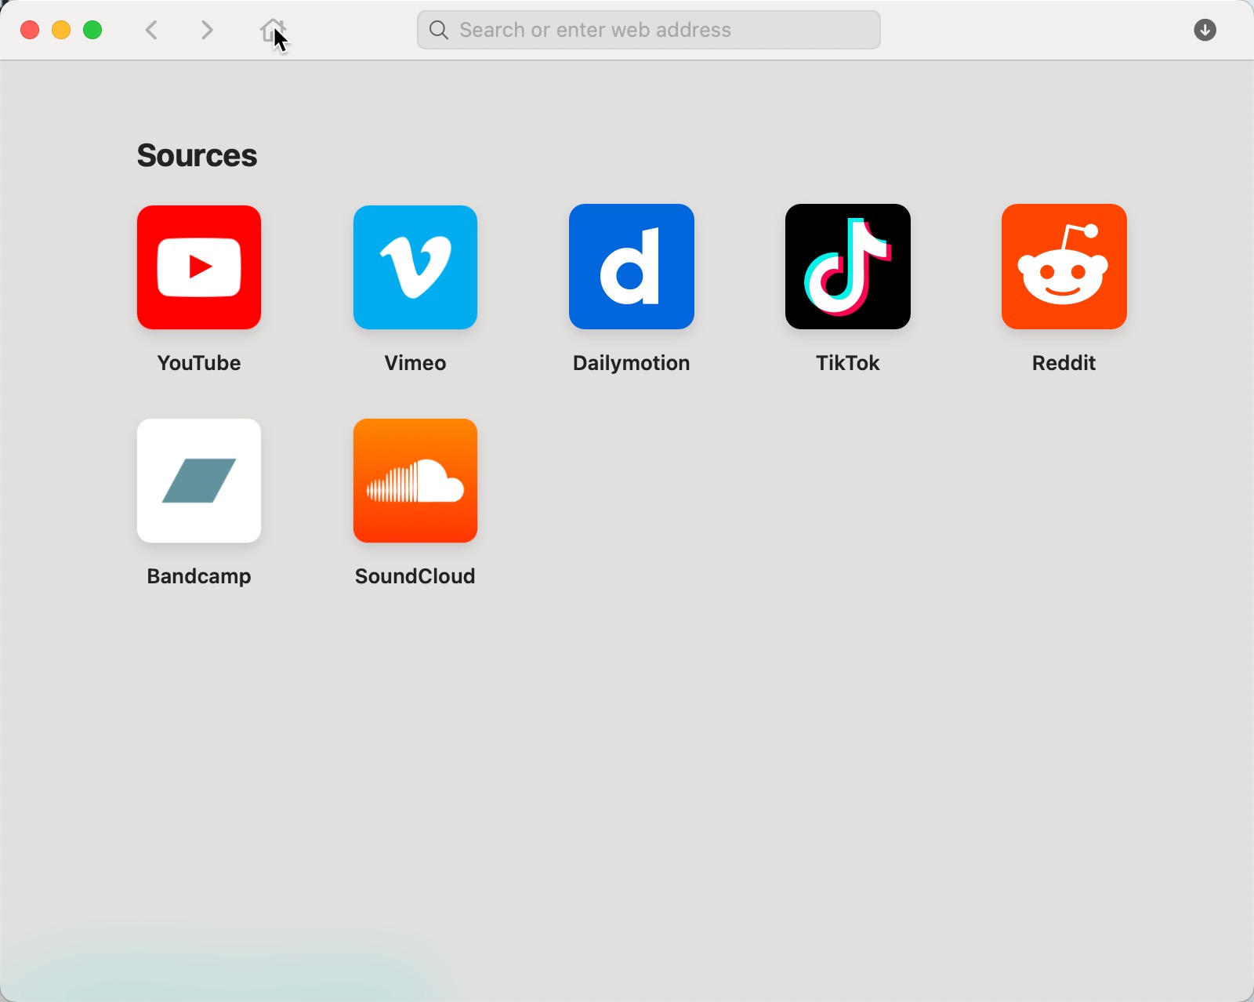Click the Sources heading
The image size is (1254, 1002).
pyautogui.click(x=197, y=155)
